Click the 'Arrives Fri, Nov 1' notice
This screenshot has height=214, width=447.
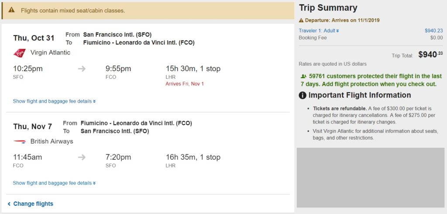185,84
